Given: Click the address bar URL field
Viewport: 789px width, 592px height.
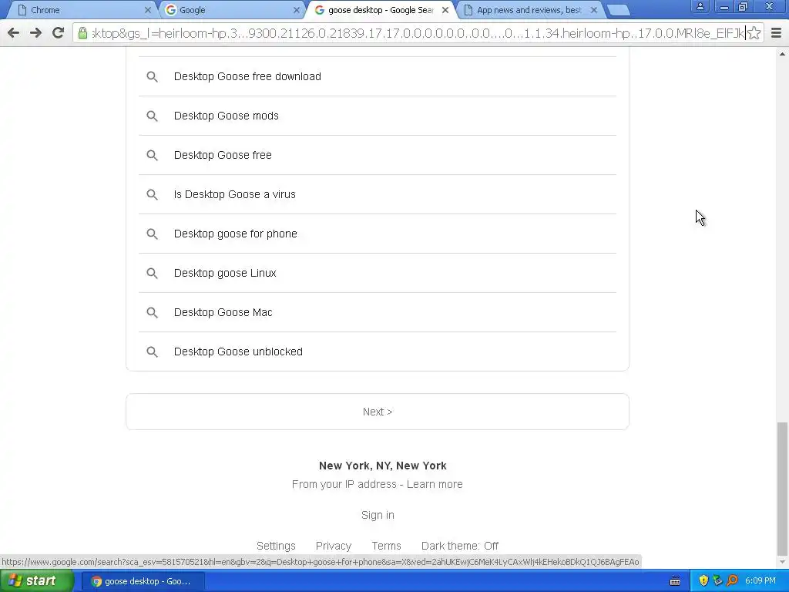Looking at the screenshot, I should pos(418,33).
